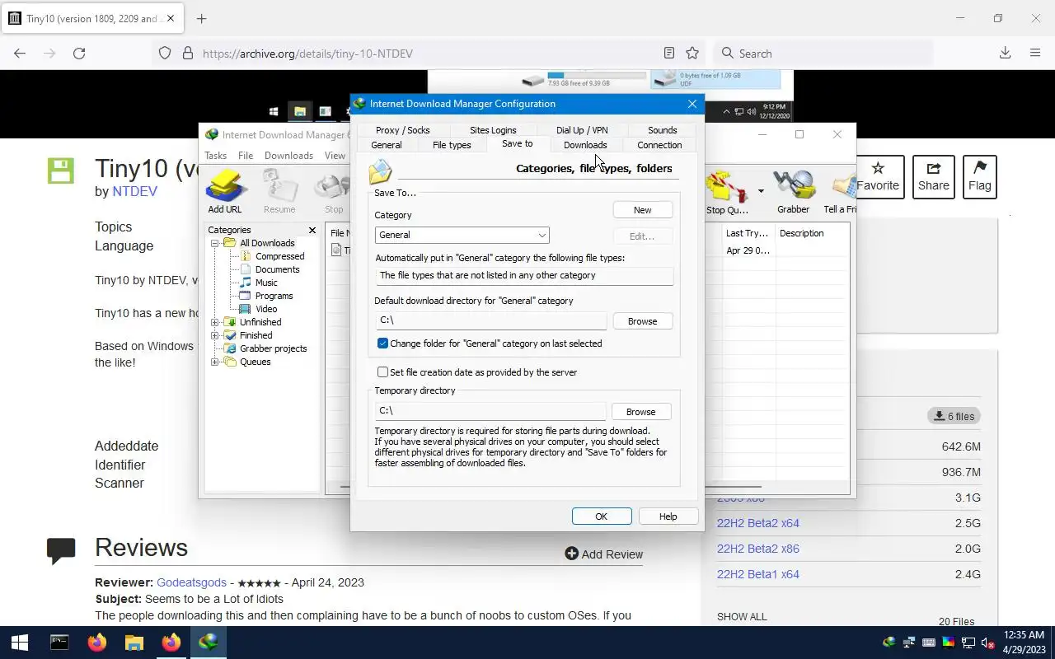Open the Grabber tool in IDM toolbar
The height and width of the screenshot is (659, 1055).
click(793, 192)
